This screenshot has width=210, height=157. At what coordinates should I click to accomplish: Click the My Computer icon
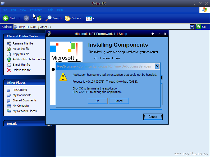[9, 106]
